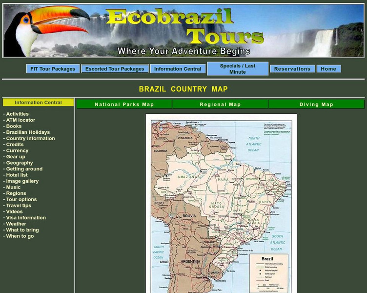The image size is (367, 293).
Task: Open the Gear up link
Action: [16, 156]
